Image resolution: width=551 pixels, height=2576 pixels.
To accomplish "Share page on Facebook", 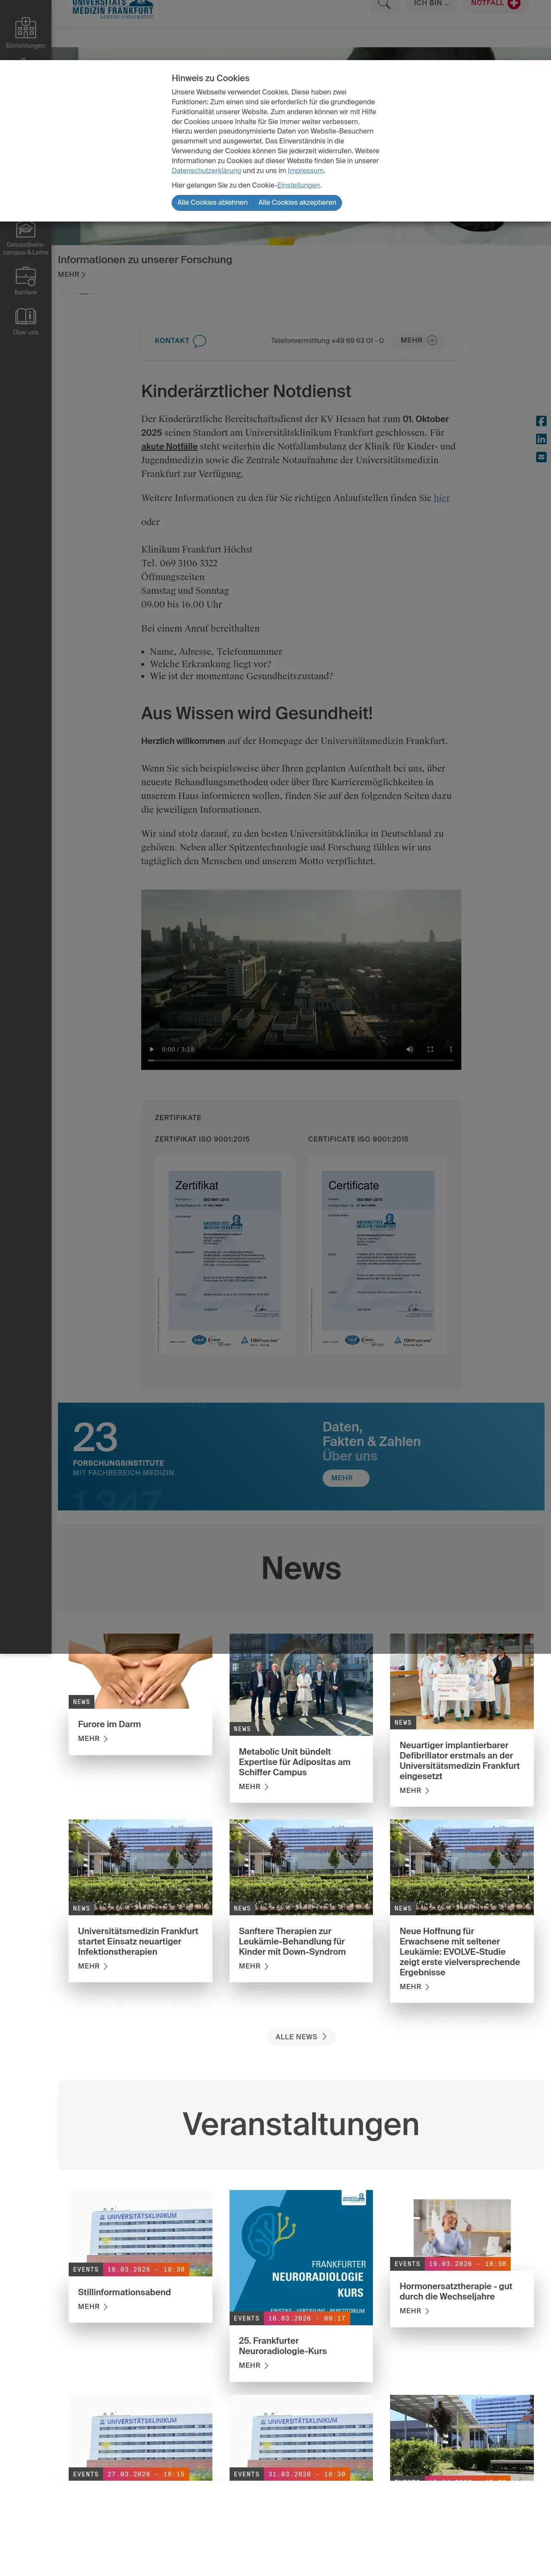I will tap(541, 421).
